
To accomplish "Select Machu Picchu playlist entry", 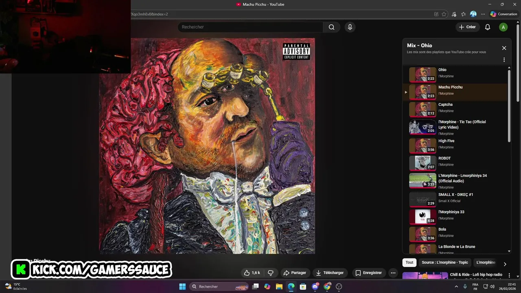I will (x=456, y=92).
